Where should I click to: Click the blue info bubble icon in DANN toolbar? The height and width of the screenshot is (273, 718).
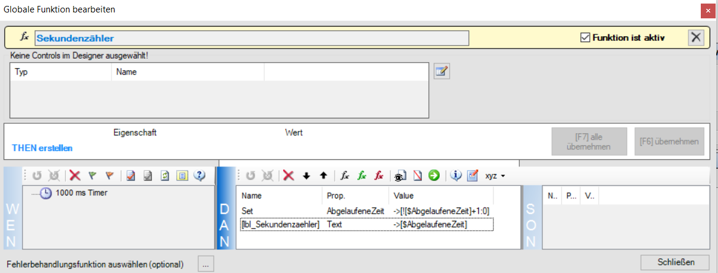(x=456, y=176)
